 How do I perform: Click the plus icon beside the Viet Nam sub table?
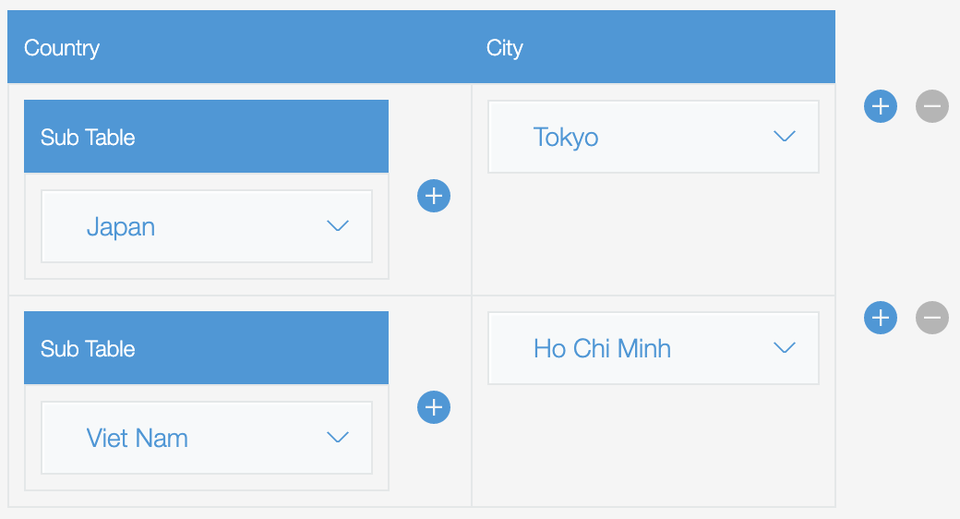tap(434, 407)
